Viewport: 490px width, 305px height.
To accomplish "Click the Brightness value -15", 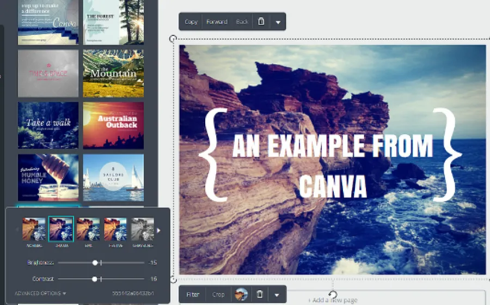I will (153, 263).
